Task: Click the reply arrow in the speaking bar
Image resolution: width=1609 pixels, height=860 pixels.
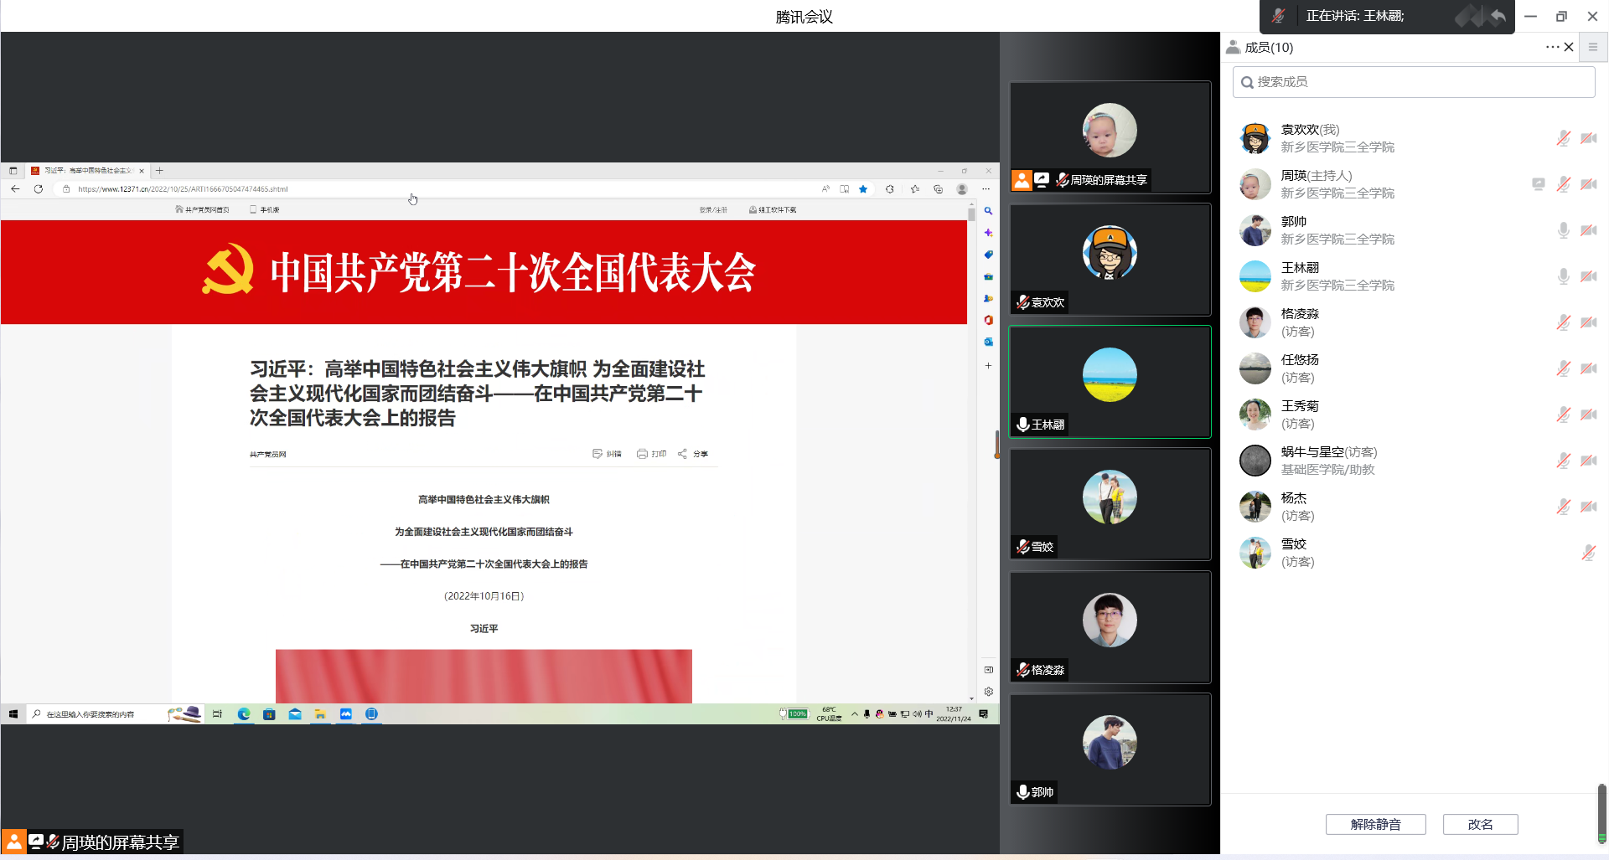Action: [1498, 16]
